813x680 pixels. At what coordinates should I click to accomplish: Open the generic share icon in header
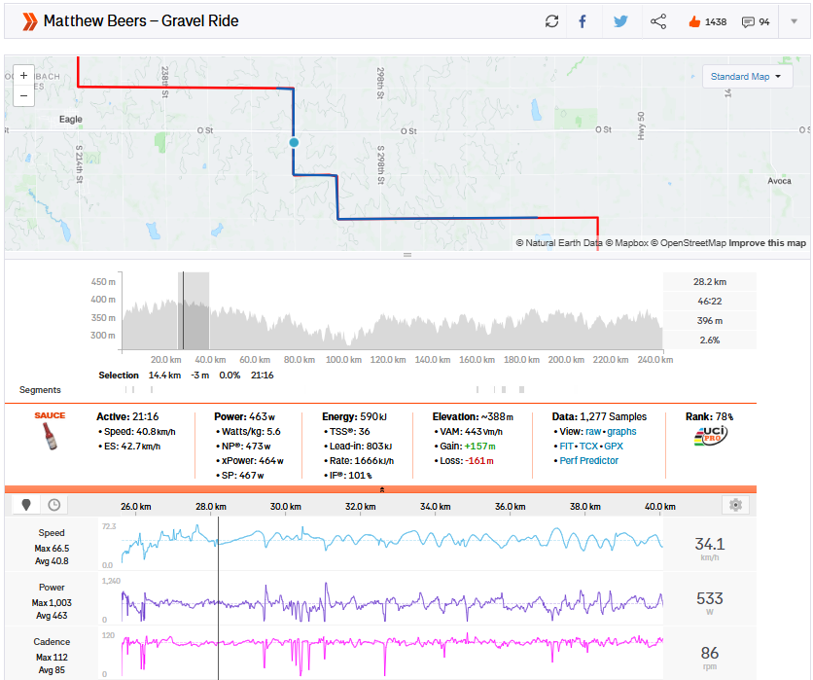coord(658,21)
